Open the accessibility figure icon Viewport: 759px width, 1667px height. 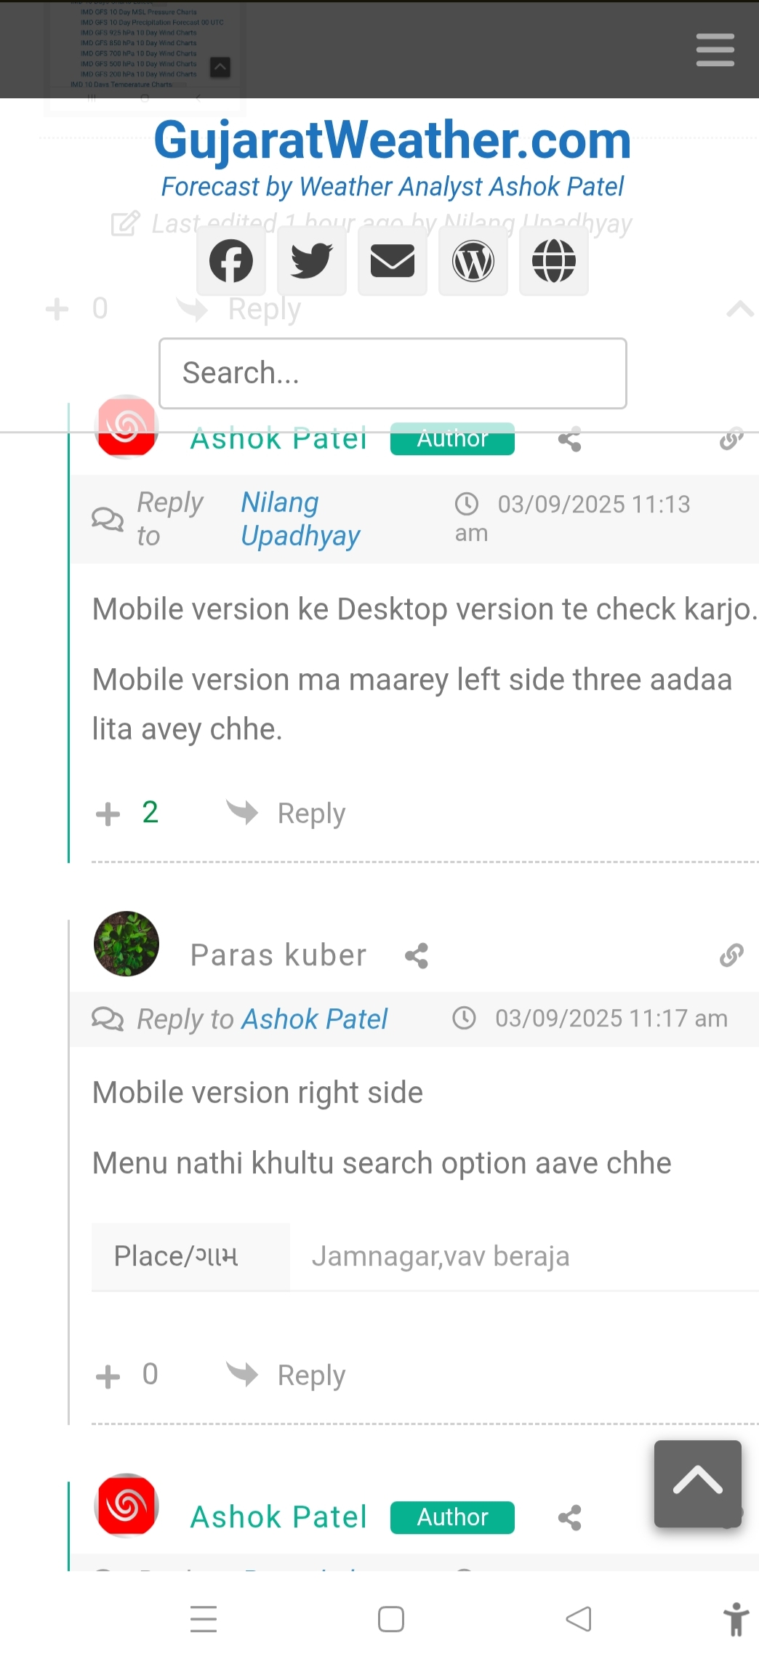point(736,1620)
